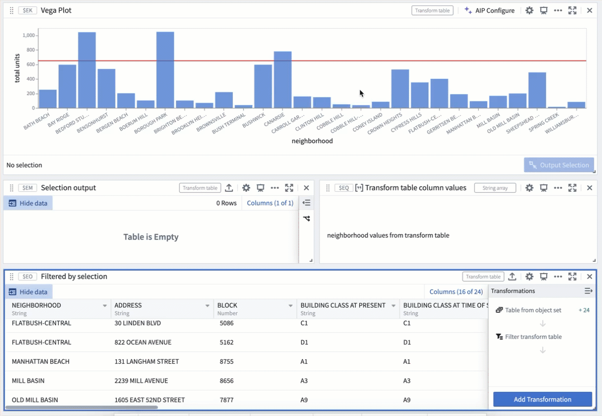The width and height of the screenshot is (602, 416).
Task: Click drag handle of Vega Plot panel
Action: coord(12,10)
